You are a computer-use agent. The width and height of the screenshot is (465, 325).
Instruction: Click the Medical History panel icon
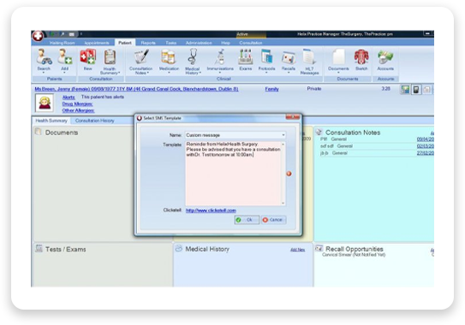tap(178, 248)
